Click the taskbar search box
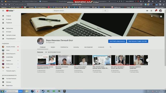 click(x=11, y=91)
